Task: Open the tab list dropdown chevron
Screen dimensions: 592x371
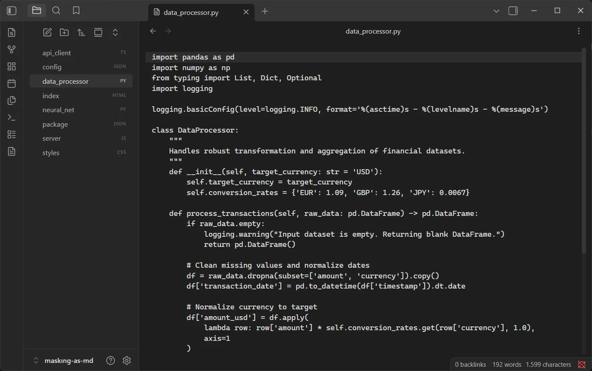Action: coord(496,11)
